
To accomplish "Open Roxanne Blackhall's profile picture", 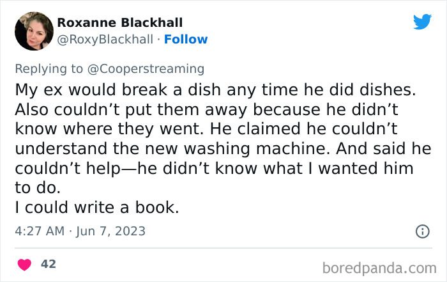I will (33, 31).
